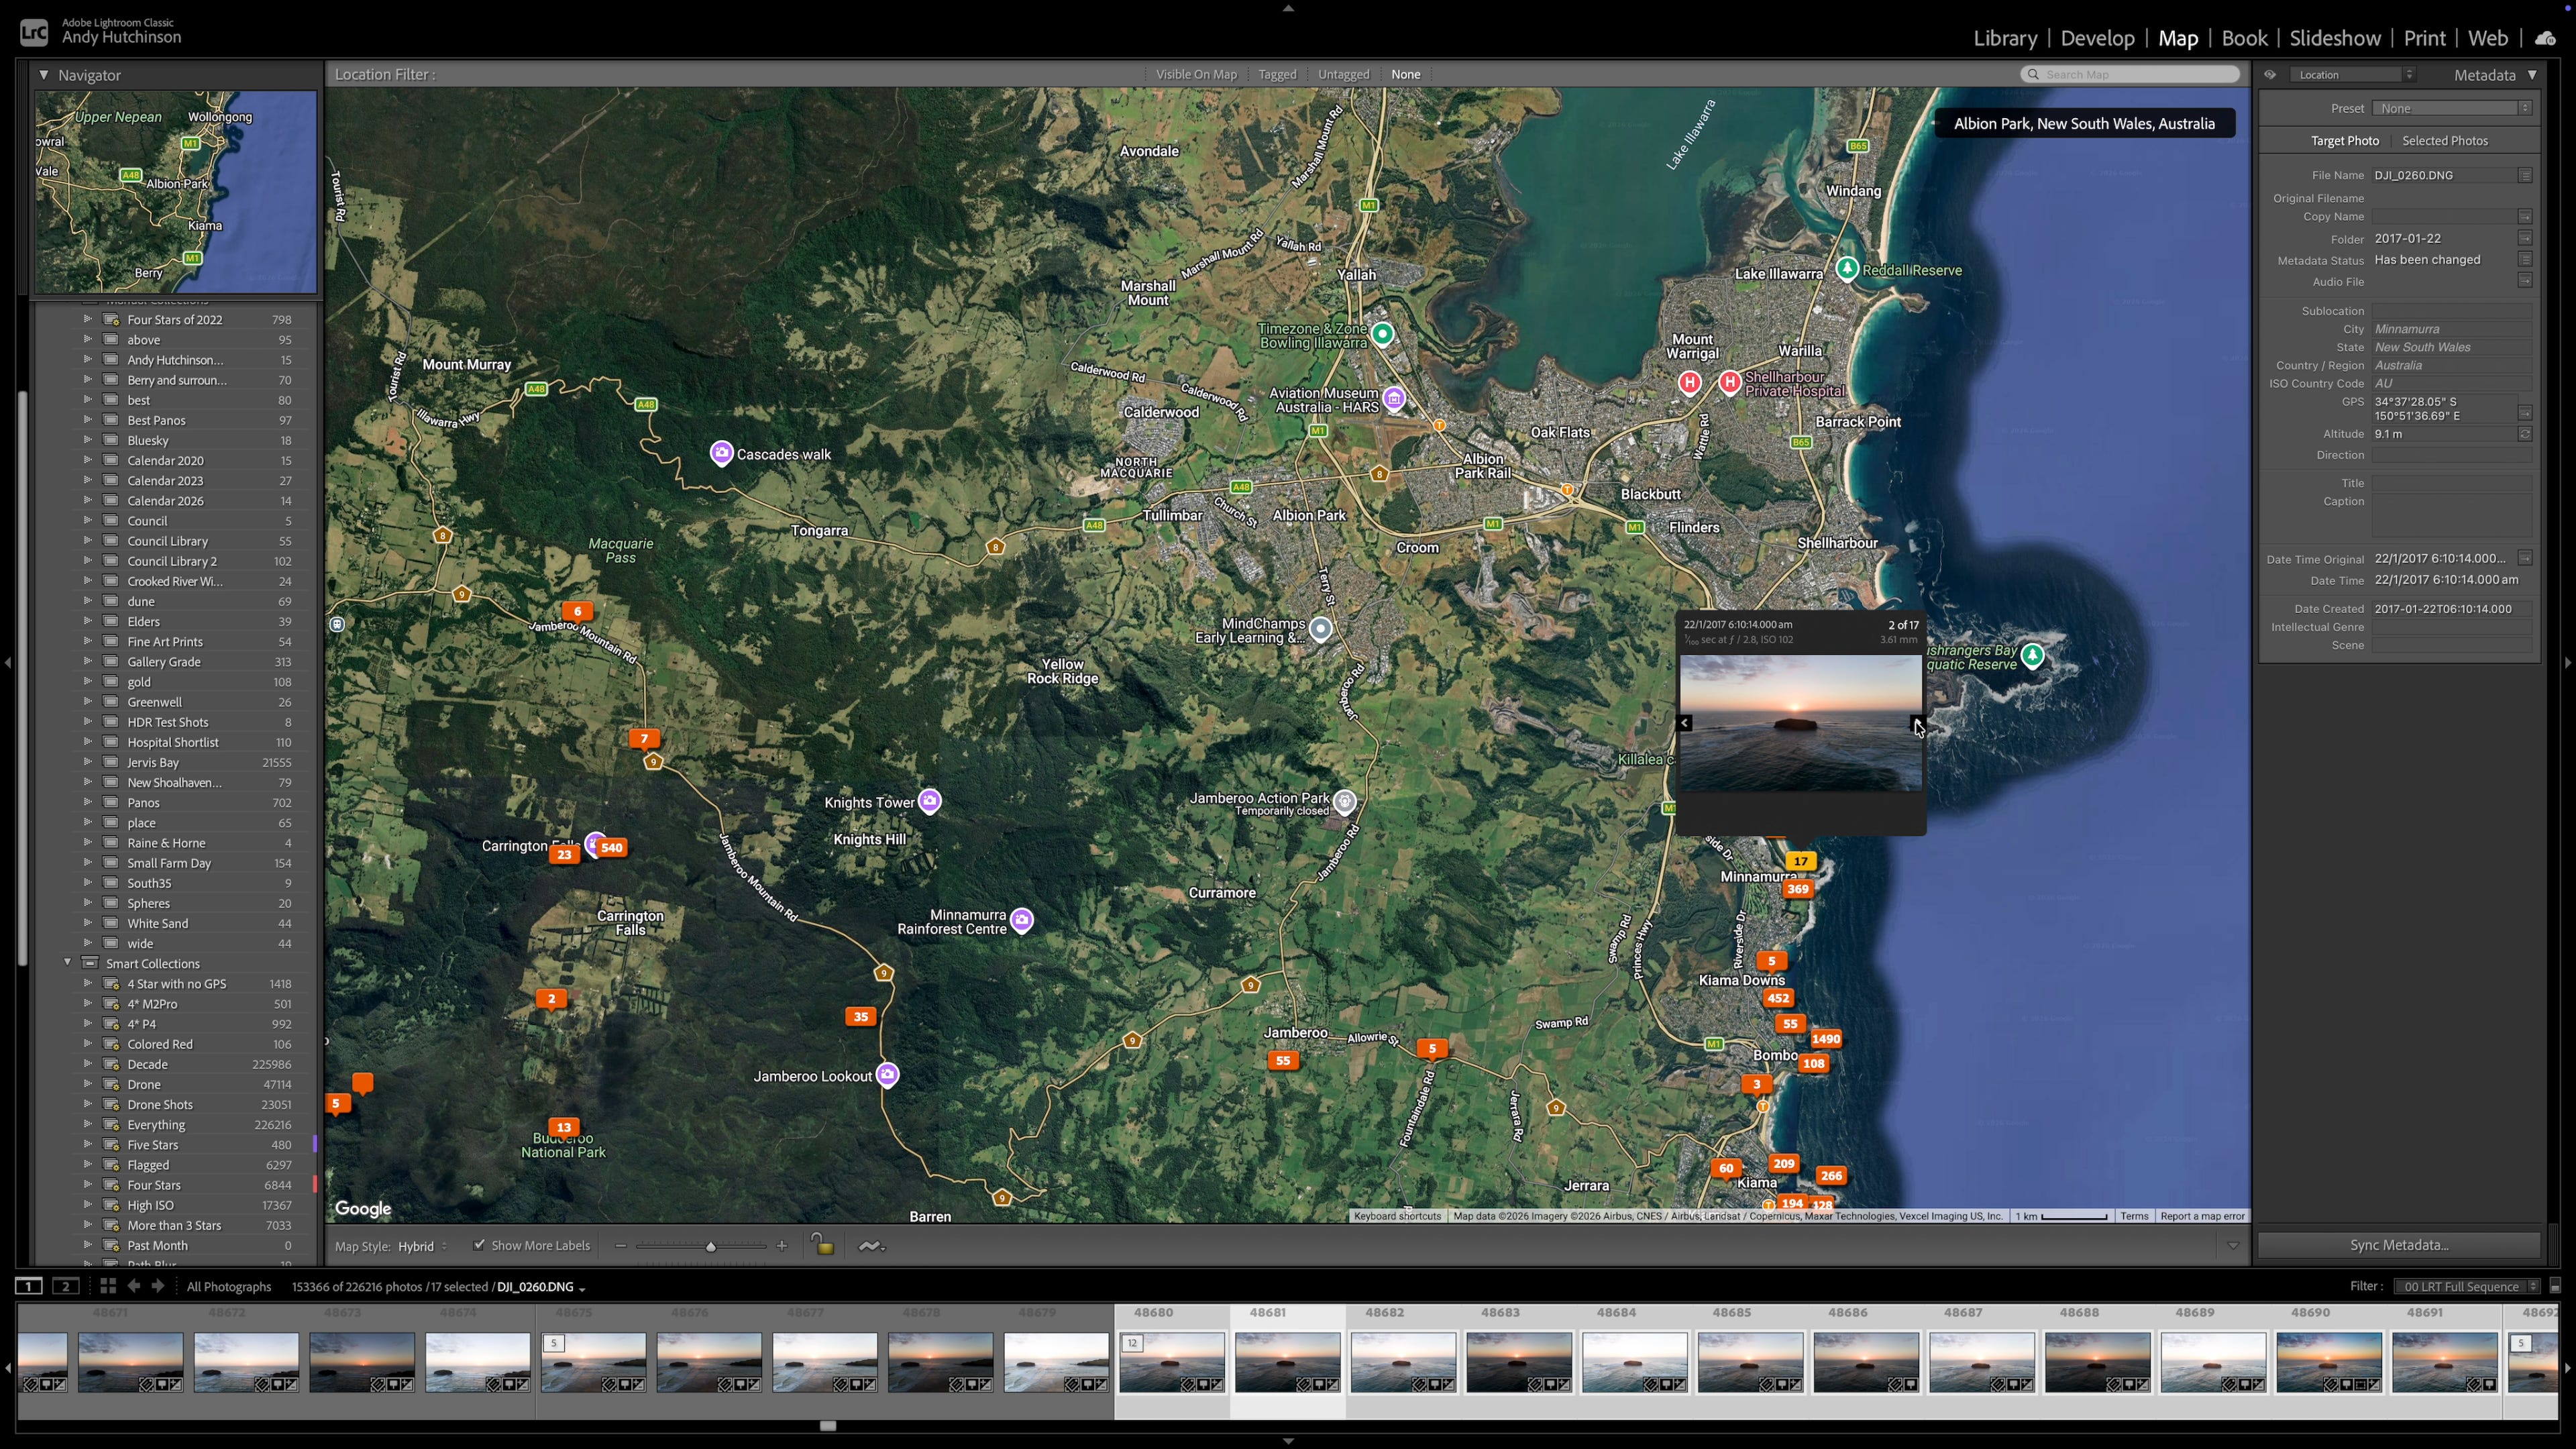
Task: Toggle the metadata eye visibility icon
Action: pos(2270,74)
